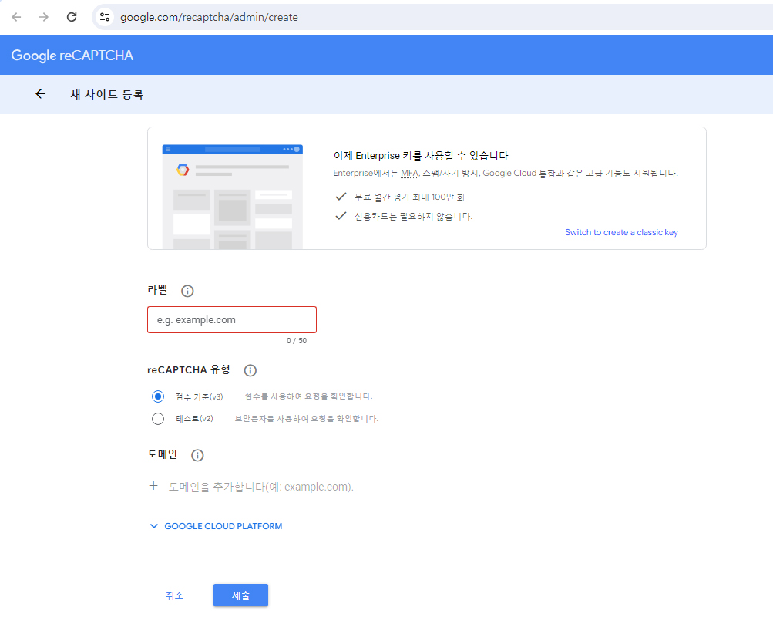This screenshot has height=641, width=773.
Task: Click the 신용카드는 필요하지 않습니다 text
Action: tap(413, 216)
